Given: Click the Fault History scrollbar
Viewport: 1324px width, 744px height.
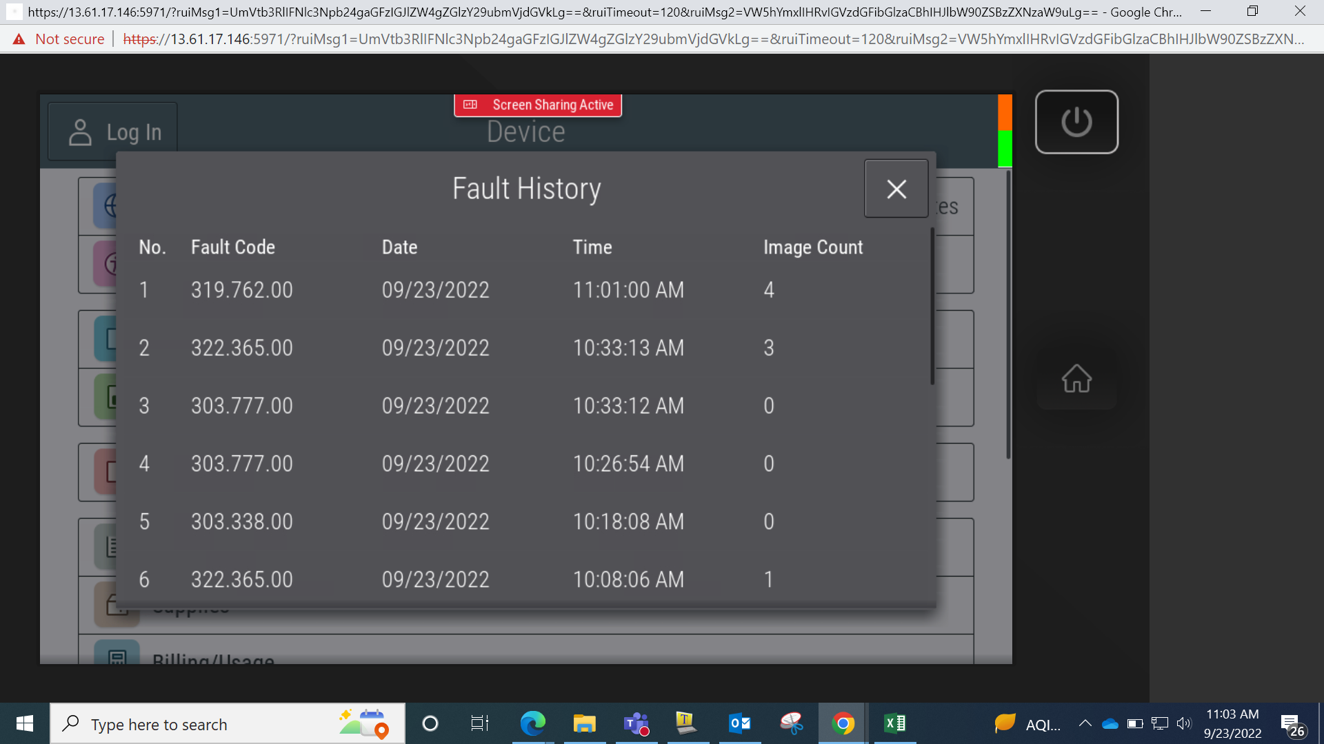Looking at the screenshot, I should click(x=932, y=307).
